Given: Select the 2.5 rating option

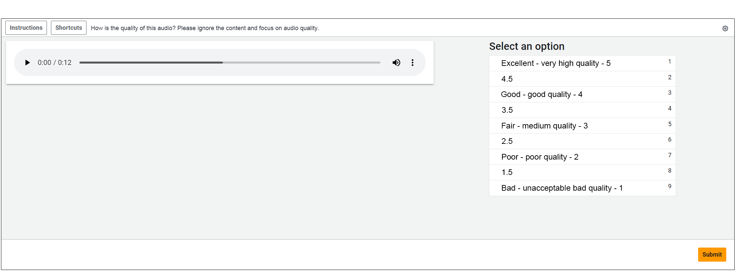Looking at the screenshot, I should click(582, 141).
